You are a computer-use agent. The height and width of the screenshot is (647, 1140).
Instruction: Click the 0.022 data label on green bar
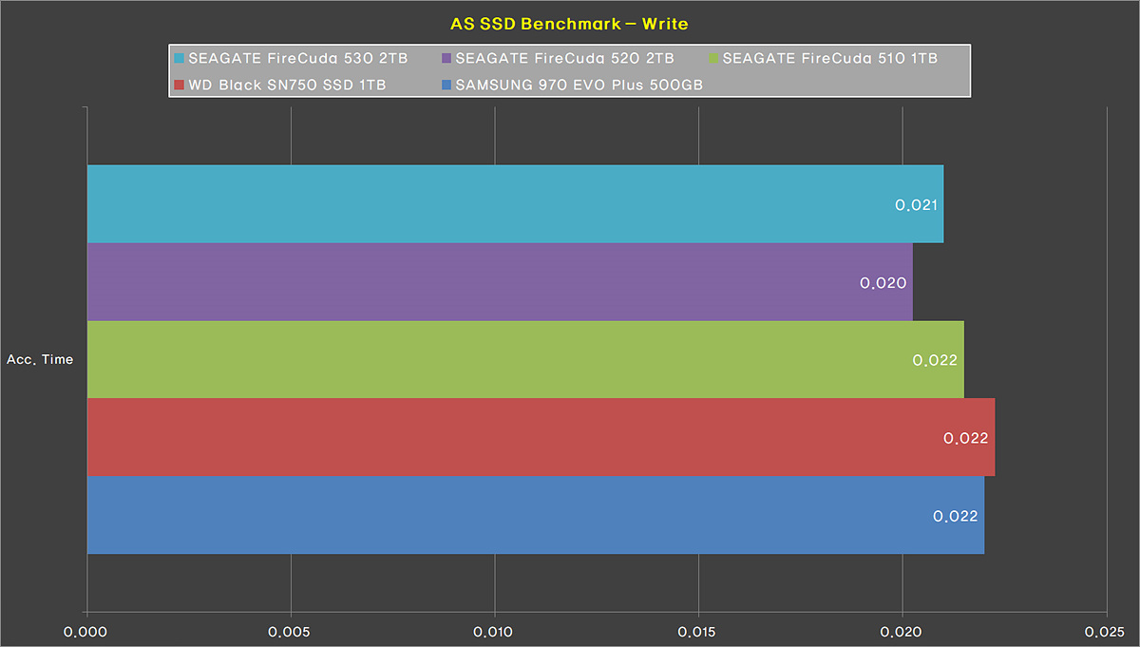935,361
